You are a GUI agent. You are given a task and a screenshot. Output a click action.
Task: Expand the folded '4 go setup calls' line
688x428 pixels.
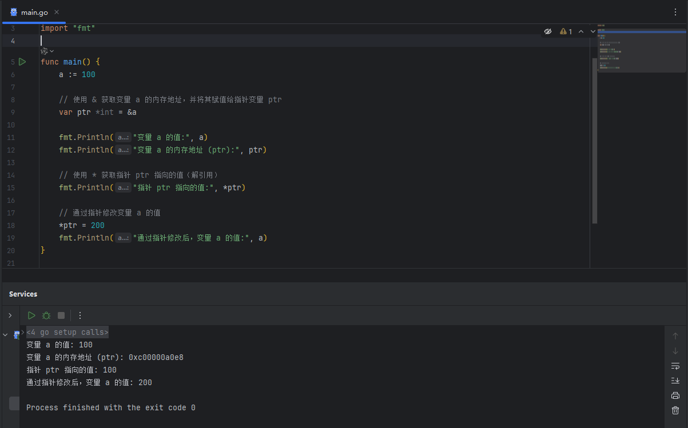coord(67,332)
